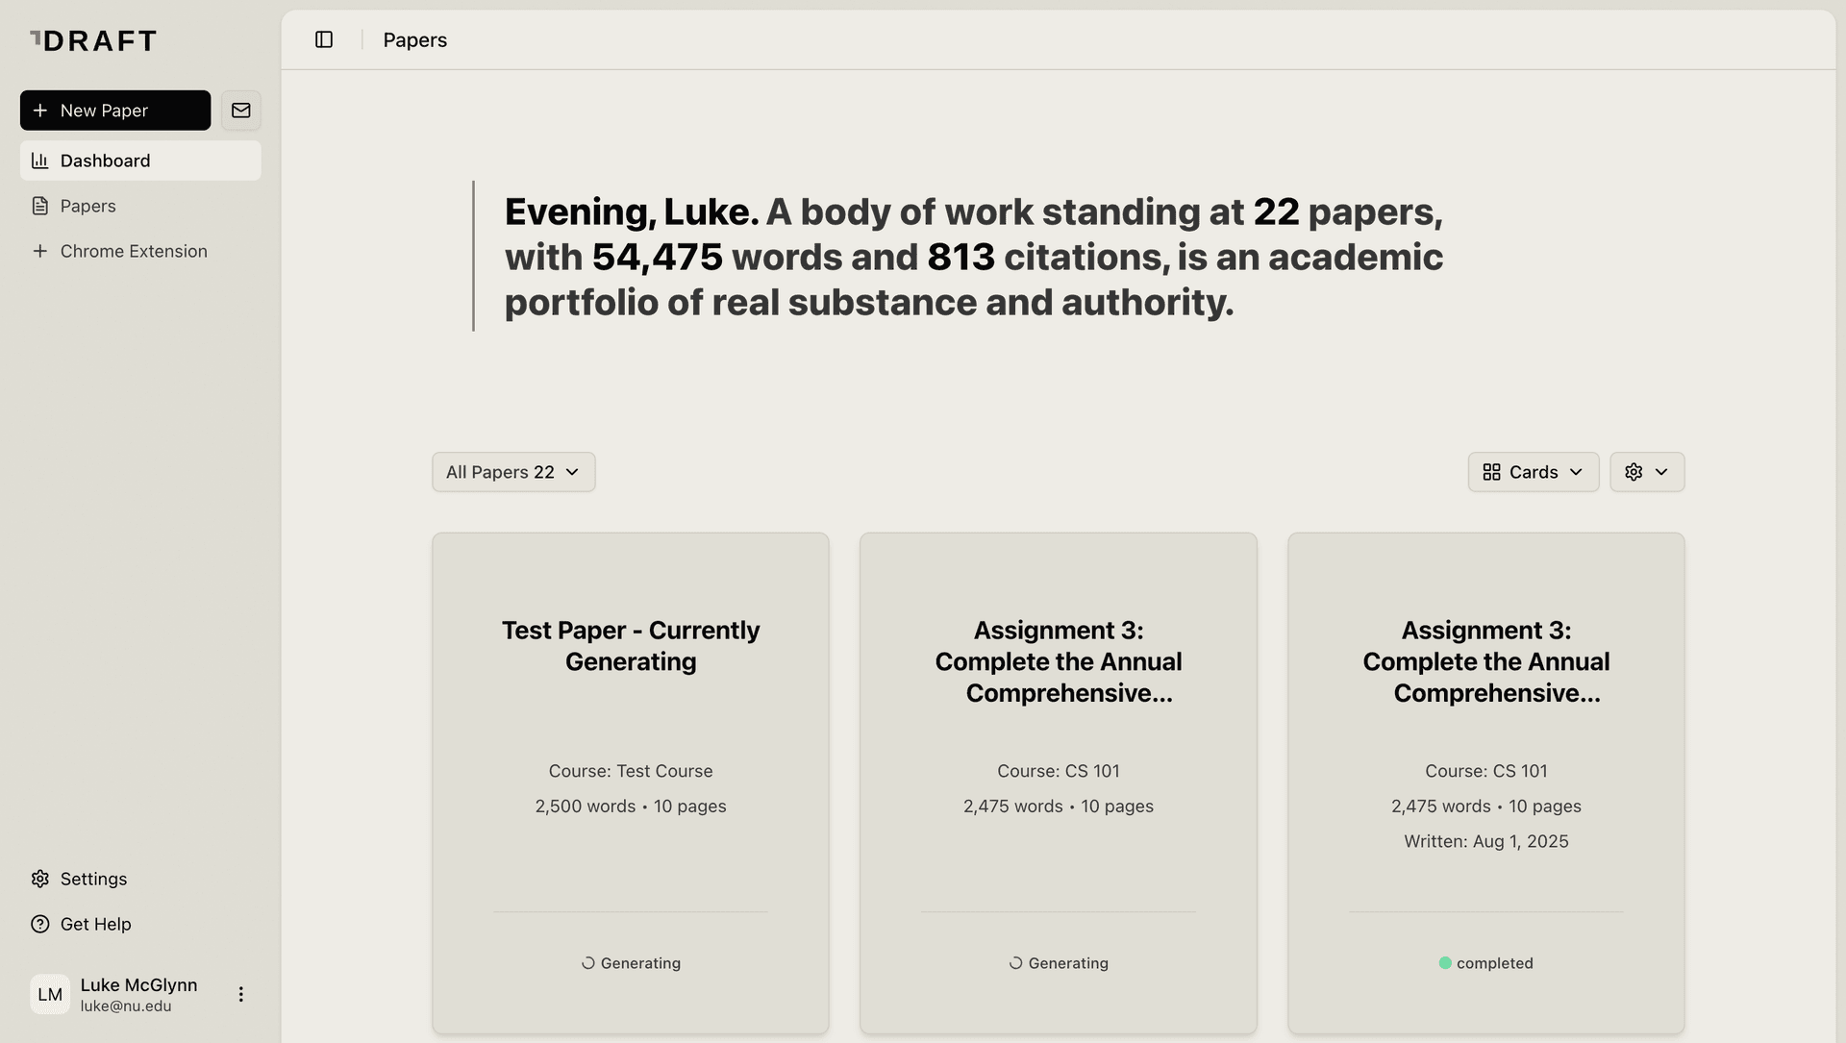
Task: Go to Papers in sidebar
Action: pyautogui.click(x=88, y=206)
